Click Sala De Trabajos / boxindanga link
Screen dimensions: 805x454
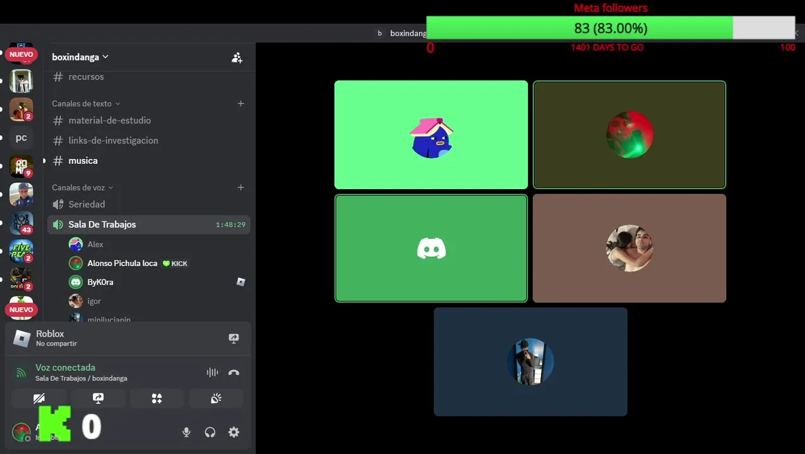pyautogui.click(x=81, y=378)
